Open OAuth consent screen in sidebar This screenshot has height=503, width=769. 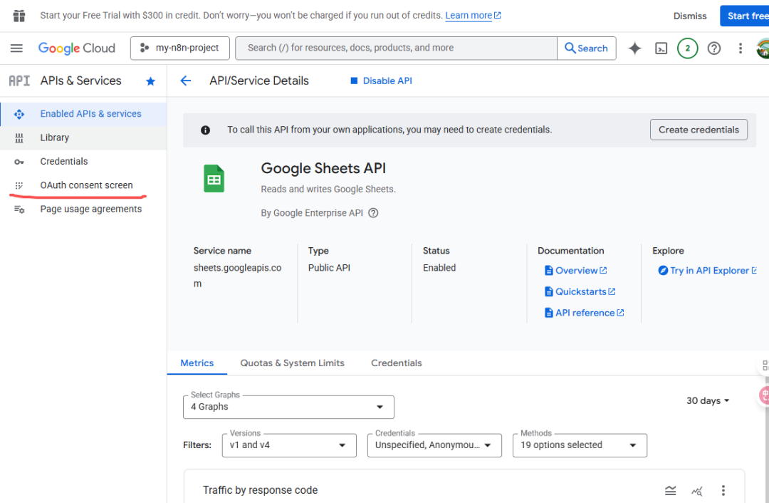[x=86, y=185]
